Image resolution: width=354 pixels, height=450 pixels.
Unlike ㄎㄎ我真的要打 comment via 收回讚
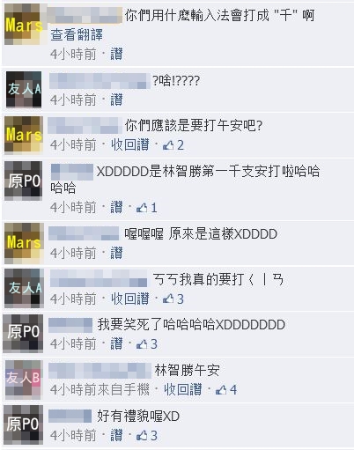point(130,299)
